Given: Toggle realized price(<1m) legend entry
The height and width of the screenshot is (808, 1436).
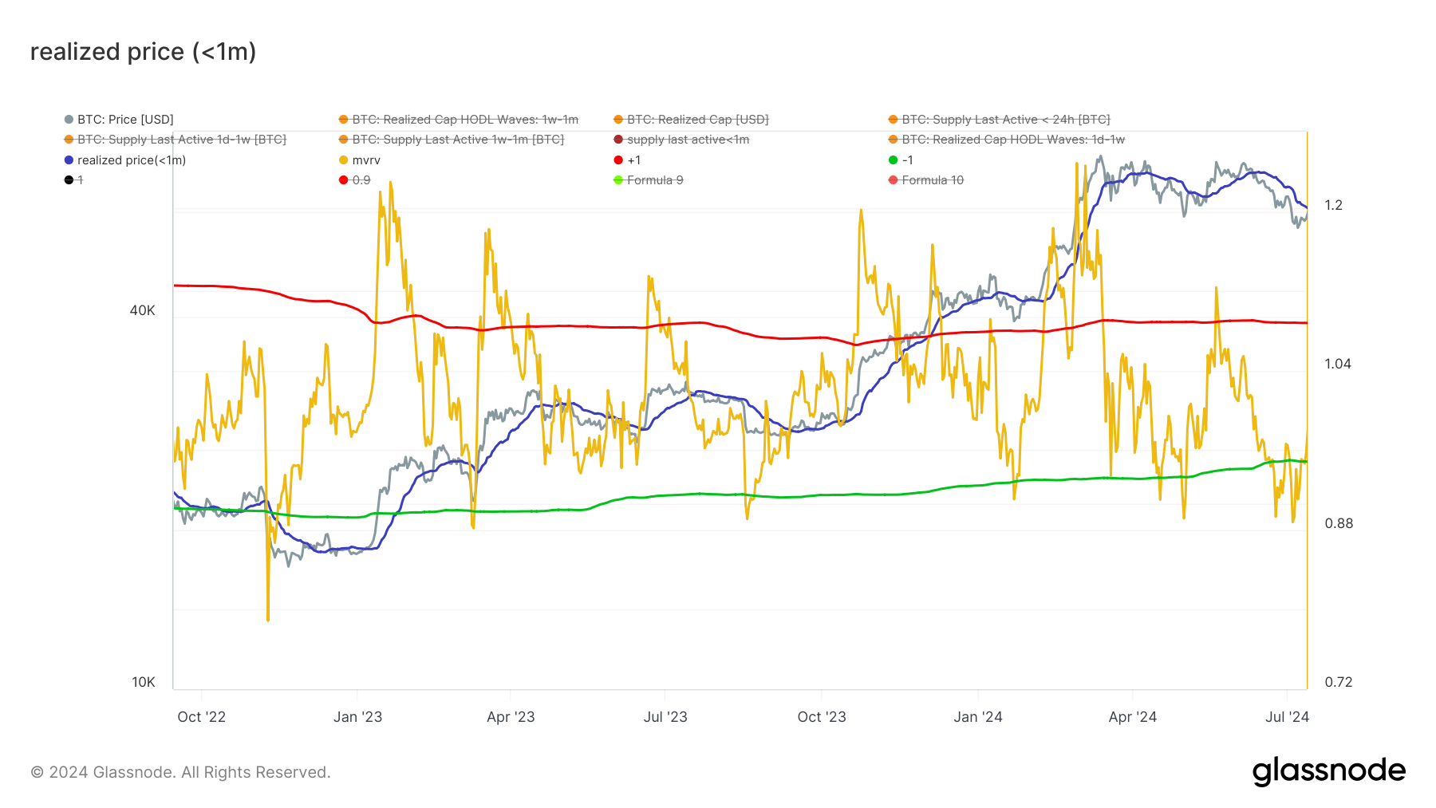Looking at the screenshot, I should [x=125, y=160].
